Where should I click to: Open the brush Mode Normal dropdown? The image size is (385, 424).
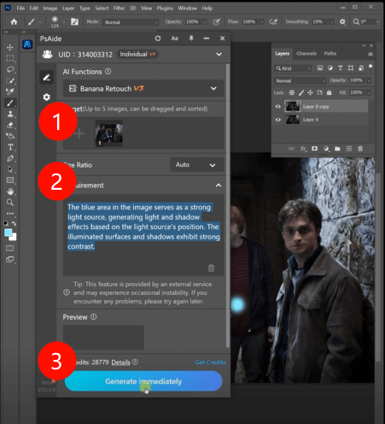pyautogui.click(x=131, y=22)
